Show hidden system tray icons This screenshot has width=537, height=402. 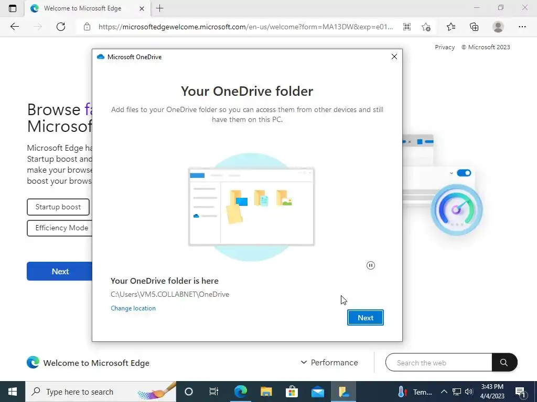[444, 392]
